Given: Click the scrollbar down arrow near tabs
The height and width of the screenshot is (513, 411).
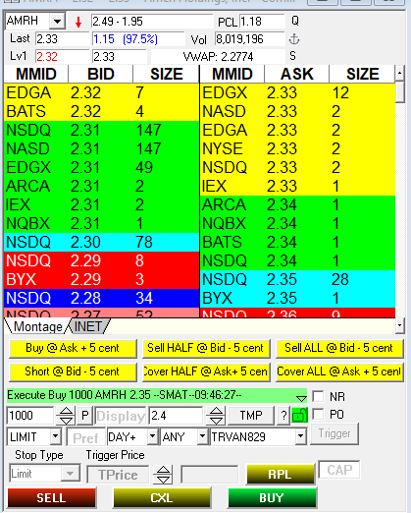Looking at the screenshot, I should pos(400,326).
